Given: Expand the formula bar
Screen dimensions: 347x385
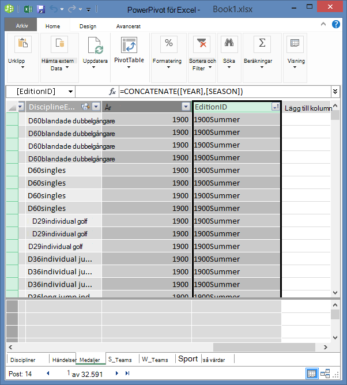Looking at the screenshot, I should coord(335,92).
